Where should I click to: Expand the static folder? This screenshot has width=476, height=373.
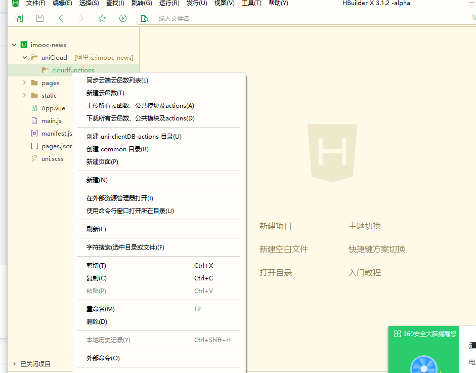coord(25,95)
